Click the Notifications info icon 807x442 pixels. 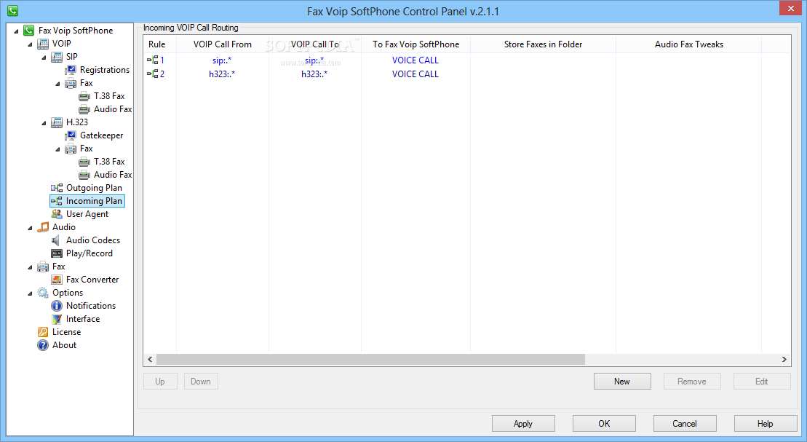click(x=57, y=306)
